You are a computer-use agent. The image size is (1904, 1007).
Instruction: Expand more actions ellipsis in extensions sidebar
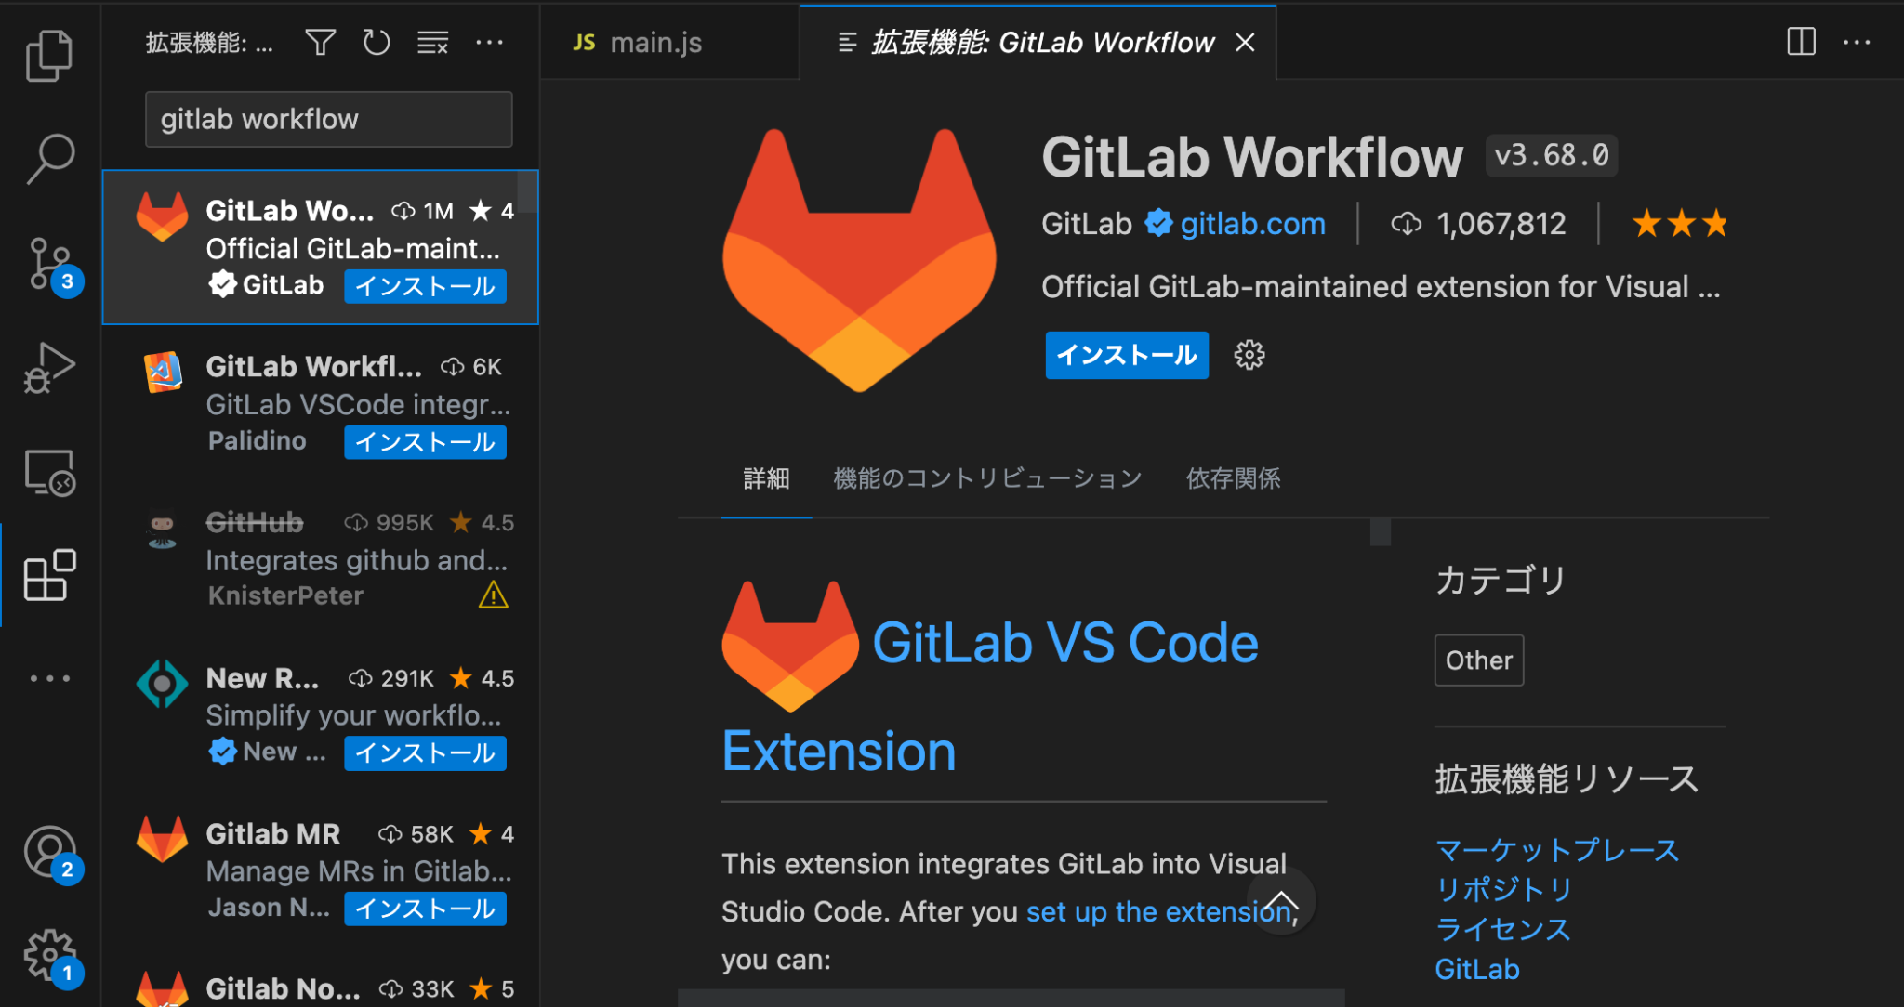[x=490, y=43]
